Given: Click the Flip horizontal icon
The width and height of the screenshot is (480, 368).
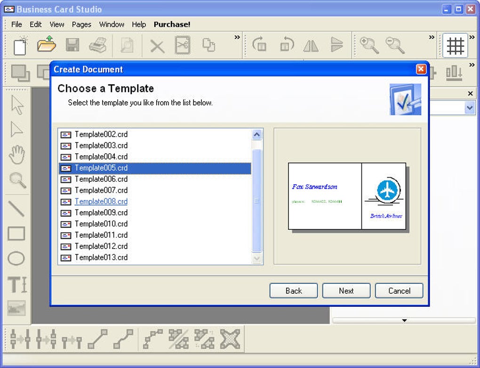Looking at the screenshot, I should tap(311, 46).
